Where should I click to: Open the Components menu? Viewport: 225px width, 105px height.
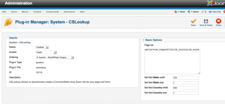(x=53, y=12)
